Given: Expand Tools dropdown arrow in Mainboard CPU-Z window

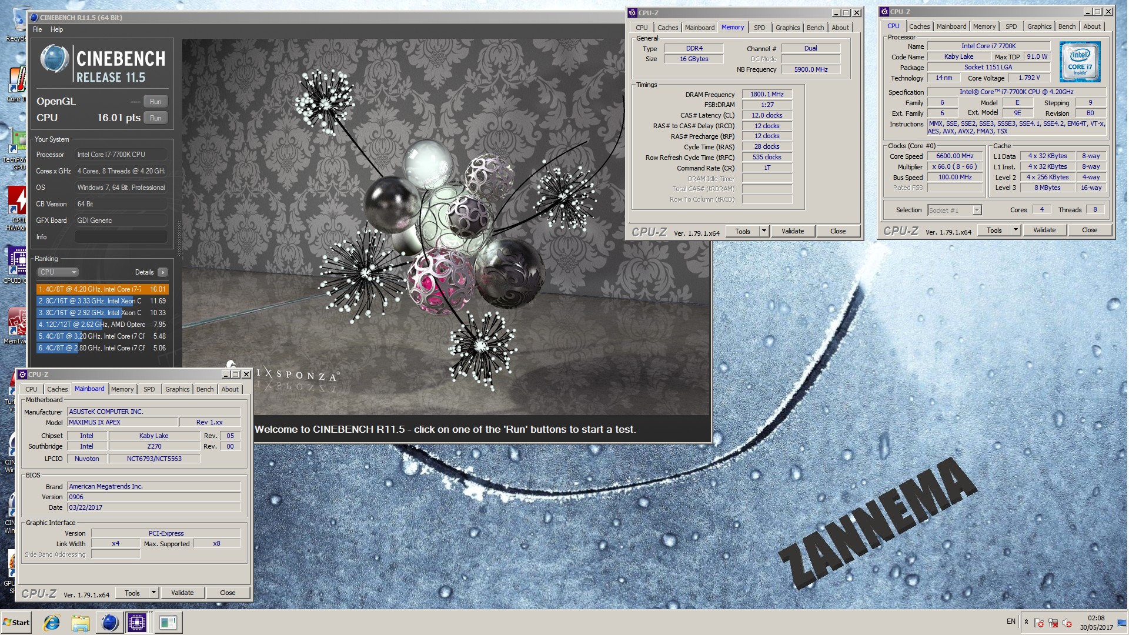Looking at the screenshot, I should [153, 593].
